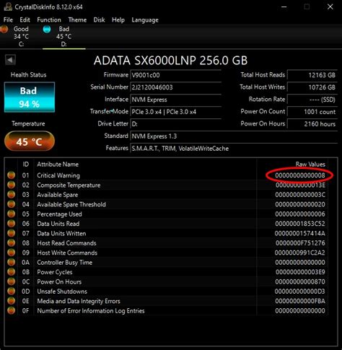Open the Function menu
This screenshot has height=350, width=342.
[49, 19]
